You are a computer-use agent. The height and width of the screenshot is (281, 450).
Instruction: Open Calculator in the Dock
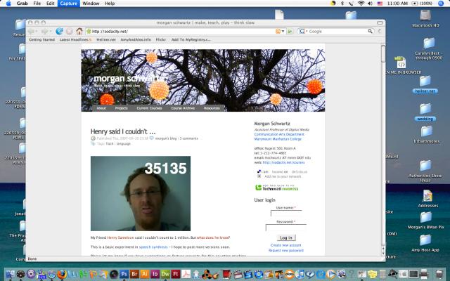pos(382,274)
